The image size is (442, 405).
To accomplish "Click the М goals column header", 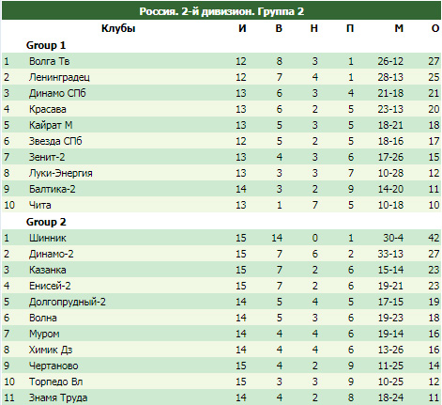I will pyautogui.click(x=399, y=28).
